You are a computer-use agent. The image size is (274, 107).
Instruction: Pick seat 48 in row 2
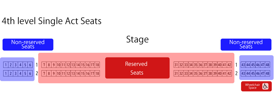click(x=267, y=74)
